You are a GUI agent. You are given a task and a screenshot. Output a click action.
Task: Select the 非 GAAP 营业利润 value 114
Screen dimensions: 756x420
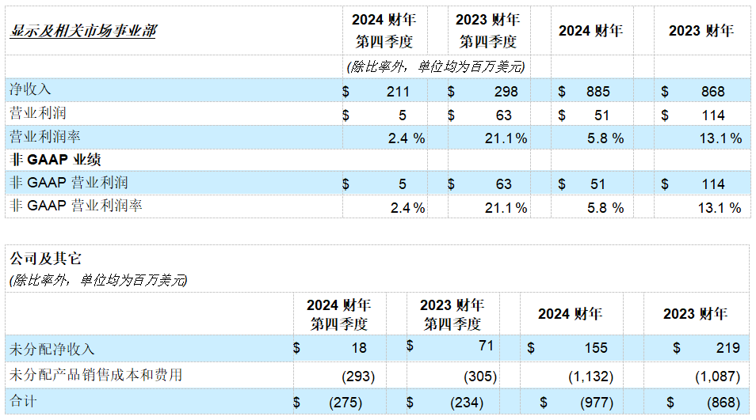point(713,184)
